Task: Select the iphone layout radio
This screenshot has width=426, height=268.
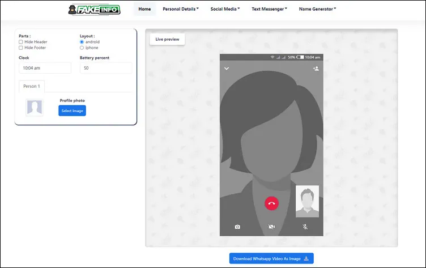Action: (82, 48)
